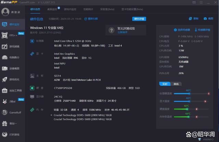Click the 立即测评 link
This screenshot has width=219, height=142.
pyautogui.click(x=123, y=32)
